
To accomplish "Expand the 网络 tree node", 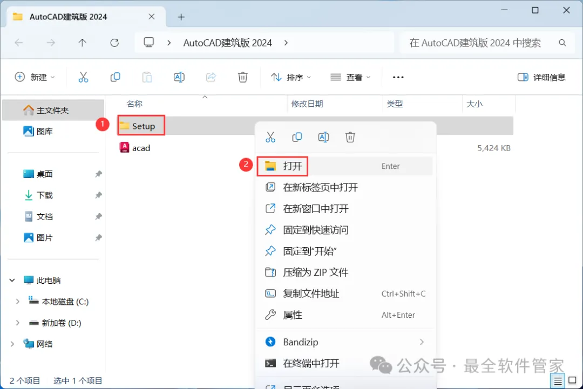I will (x=12, y=344).
